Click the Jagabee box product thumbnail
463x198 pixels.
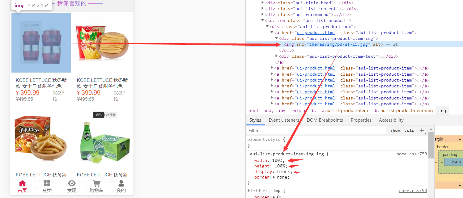tap(41, 137)
